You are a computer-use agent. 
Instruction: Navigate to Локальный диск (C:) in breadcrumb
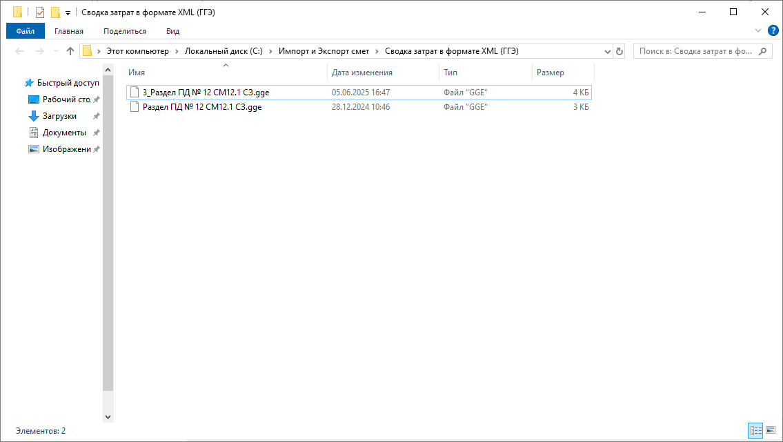(x=224, y=51)
